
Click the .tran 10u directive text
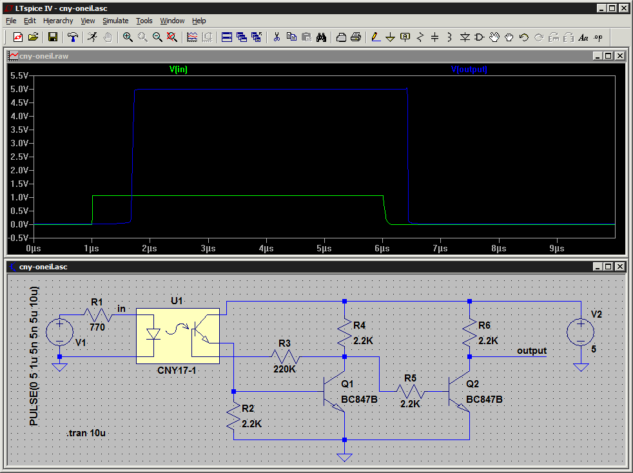86,433
